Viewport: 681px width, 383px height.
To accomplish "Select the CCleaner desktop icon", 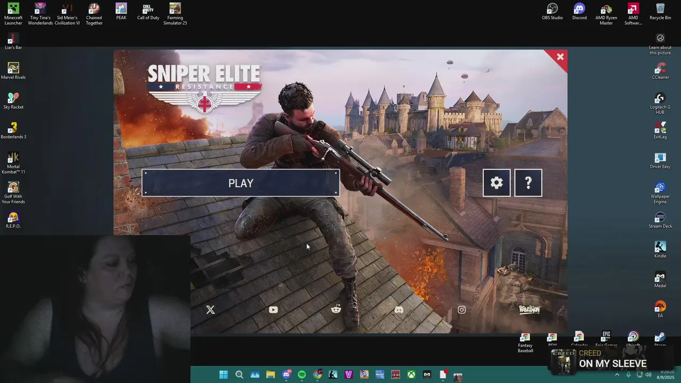I will coord(660,71).
